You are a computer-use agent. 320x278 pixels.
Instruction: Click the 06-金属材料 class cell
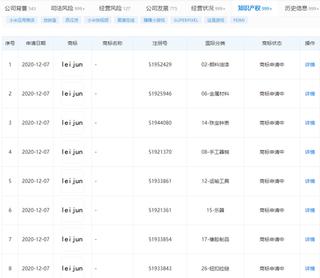[x=215, y=94]
